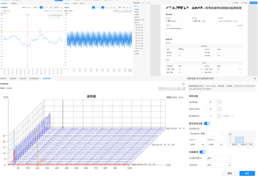Close the 时间瀑布图 tab

pos(52,78)
